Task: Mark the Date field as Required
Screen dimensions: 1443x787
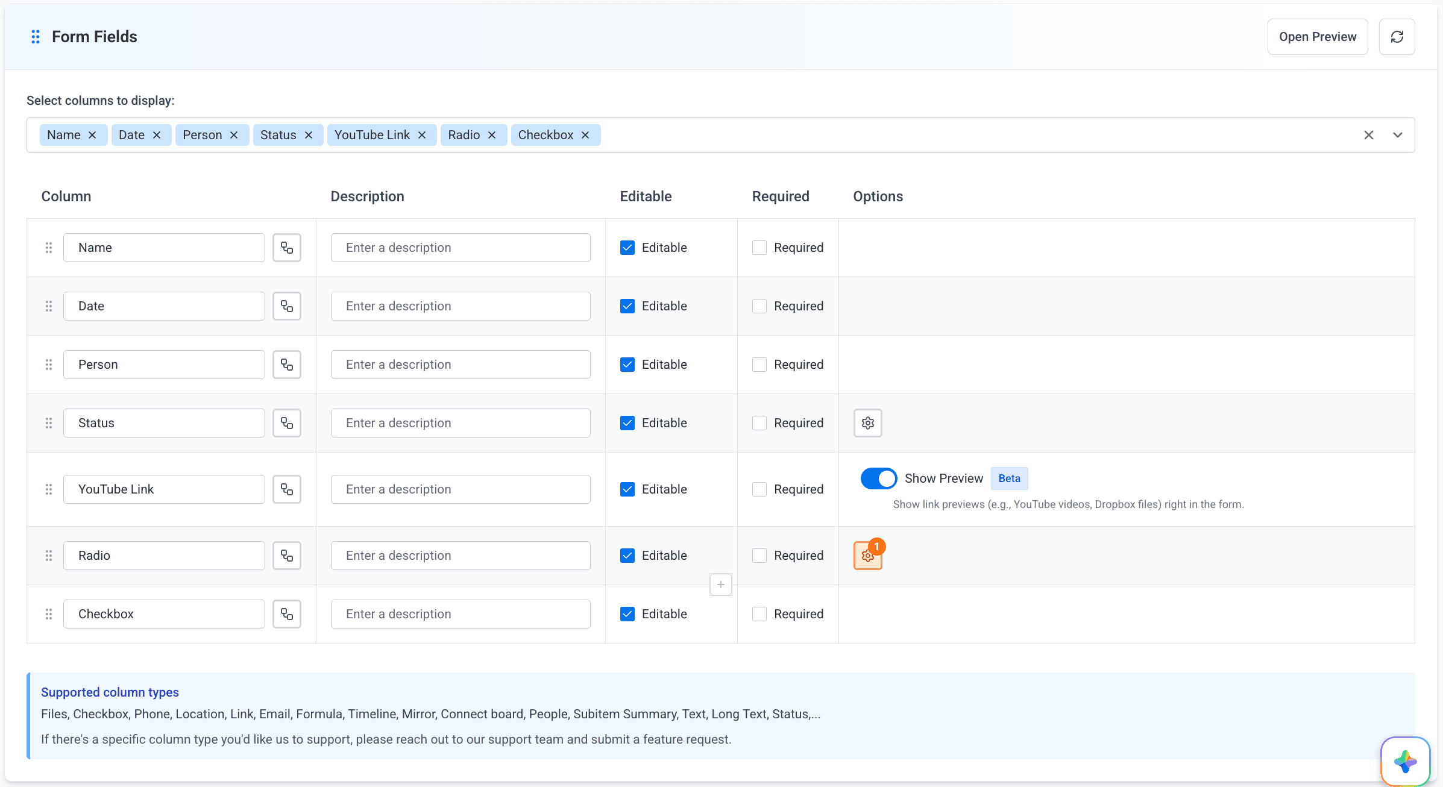Action: click(x=759, y=306)
